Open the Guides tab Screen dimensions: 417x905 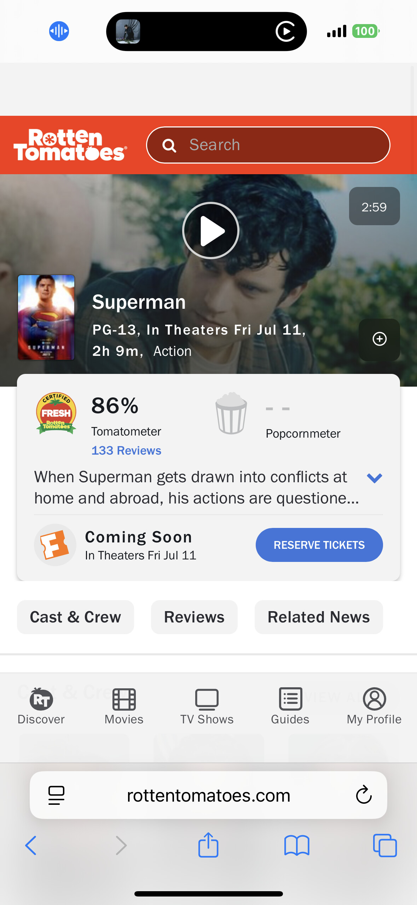pyautogui.click(x=290, y=706)
